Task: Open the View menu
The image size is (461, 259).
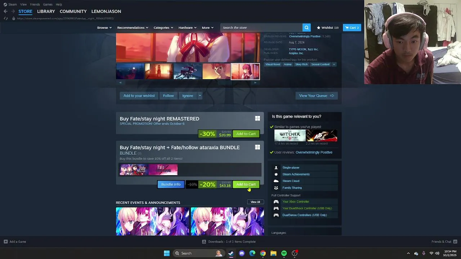Action: 23,4
